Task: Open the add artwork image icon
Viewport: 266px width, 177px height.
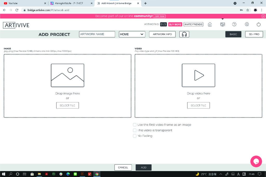Action: 222,24
